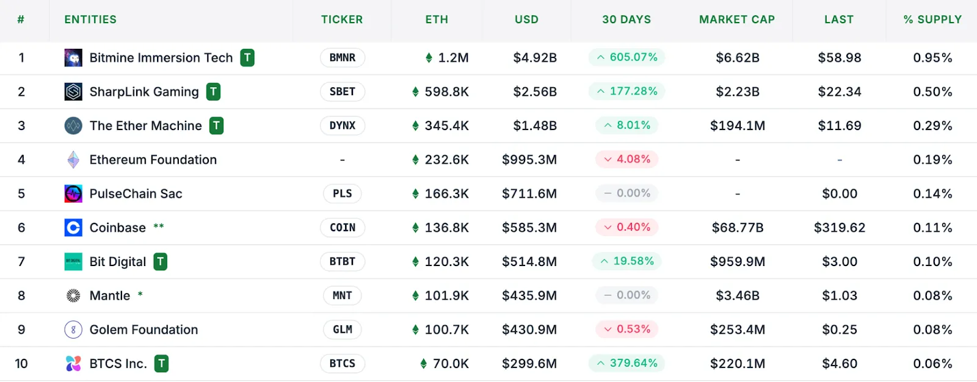The height and width of the screenshot is (382, 977).
Task: Open the BMNR ticker badge
Action: pyautogui.click(x=342, y=57)
